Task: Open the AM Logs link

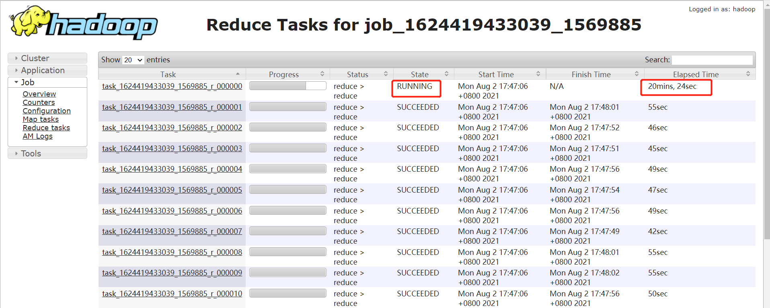Action: 37,136
